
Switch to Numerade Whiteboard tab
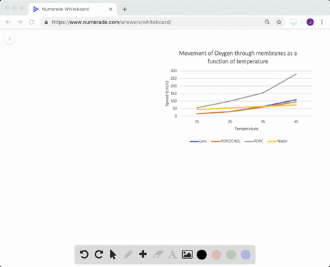coord(73,9)
